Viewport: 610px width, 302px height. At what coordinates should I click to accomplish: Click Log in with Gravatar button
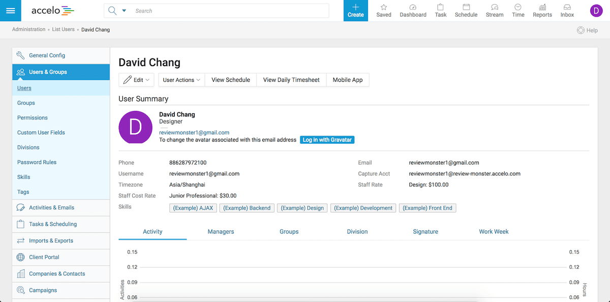(327, 140)
